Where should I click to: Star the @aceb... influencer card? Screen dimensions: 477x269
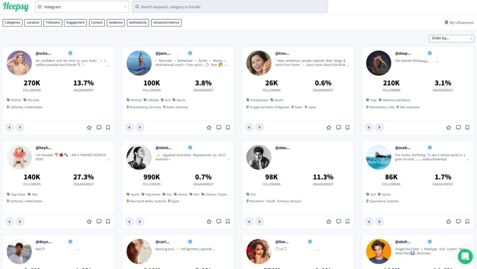449,221
